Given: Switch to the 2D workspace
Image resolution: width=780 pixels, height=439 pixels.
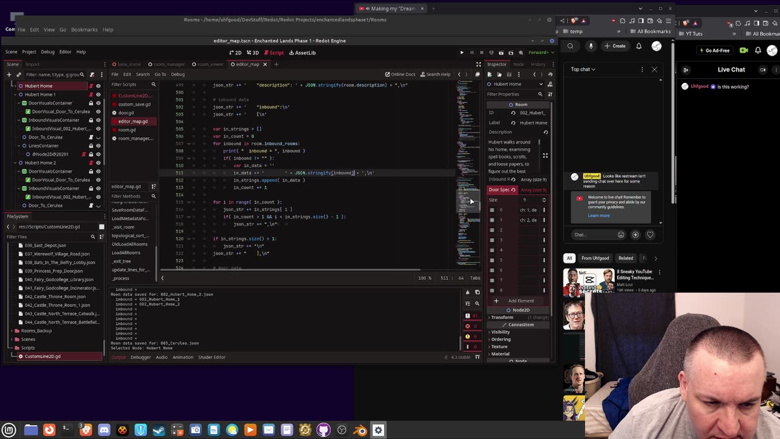Looking at the screenshot, I should 236,52.
